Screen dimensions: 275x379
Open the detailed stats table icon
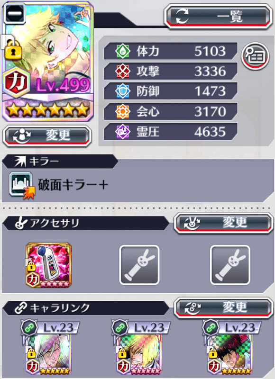pyautogui.click(x=256, y=56)
